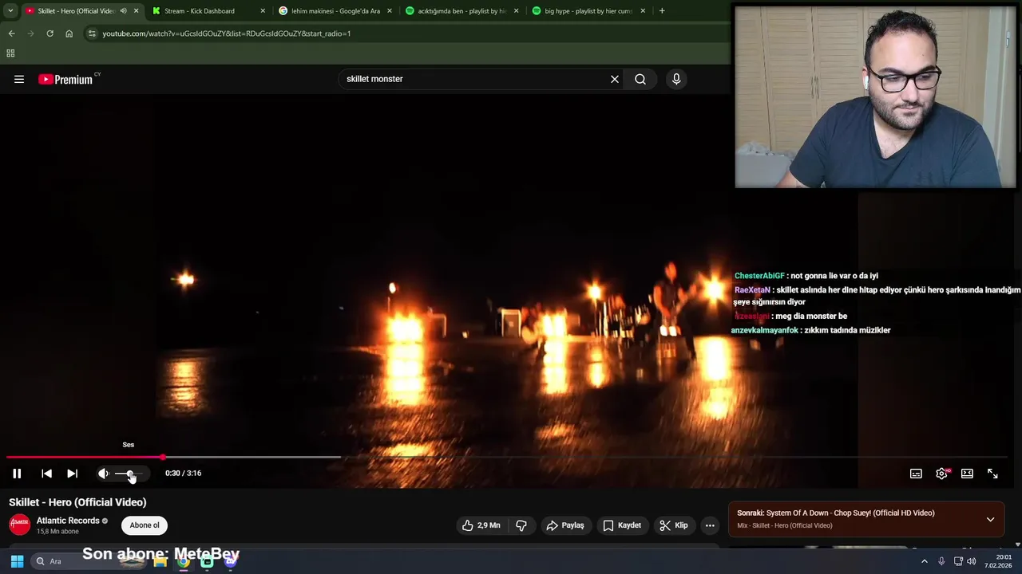Image resolution: width=1022 pixels, height=574 pixels.
Task: Enter fullscreen mode
Action: [992, 474]
